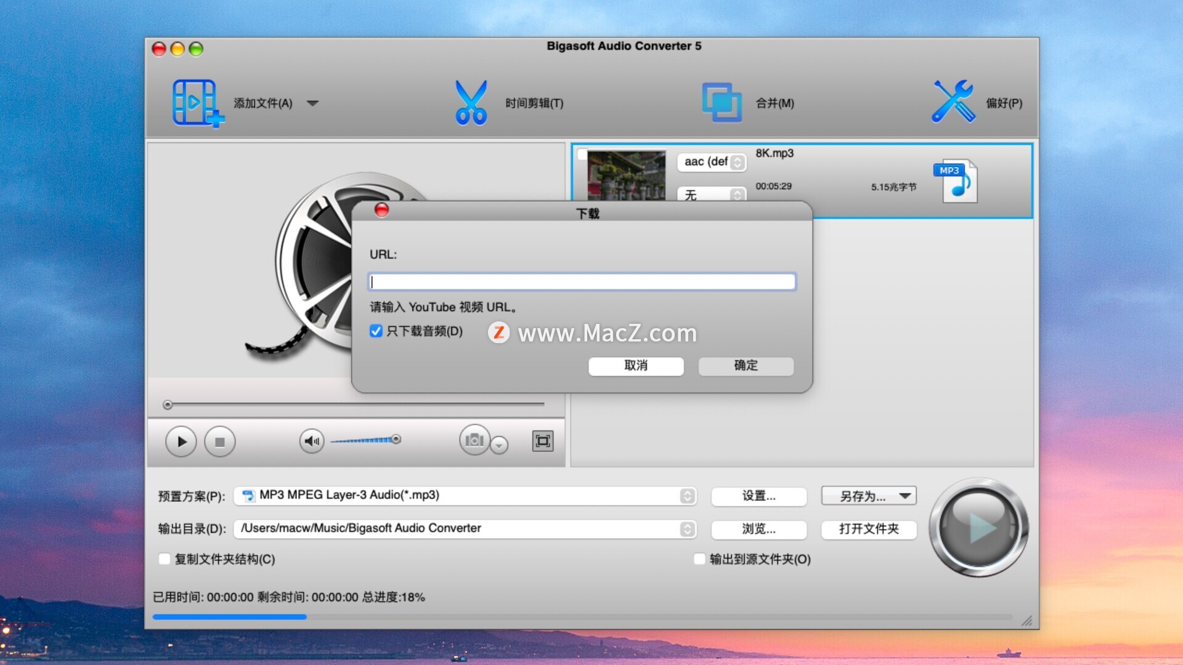Adjust the volume slider
Image resolution: width=1183 pixels, height=665 pixels.
(x=366, y=440)
